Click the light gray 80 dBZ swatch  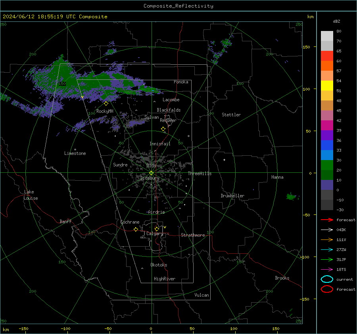[x=327, y=36]
